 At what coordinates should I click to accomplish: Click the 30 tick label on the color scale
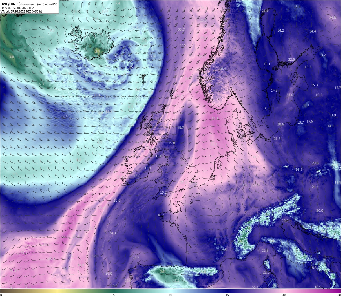284,295
